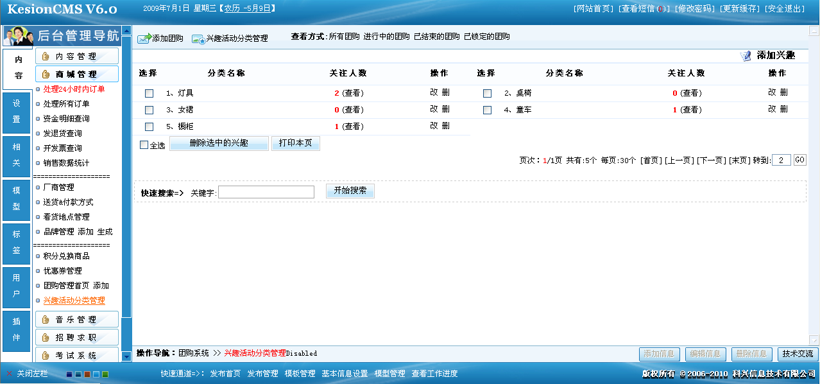Click the 关键字 search input field
Viewport: 820px width, 384px height.
click(266, 192)
